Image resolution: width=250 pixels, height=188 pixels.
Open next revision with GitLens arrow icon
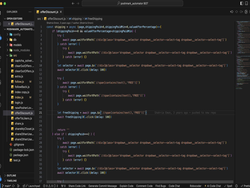[241, 12]
